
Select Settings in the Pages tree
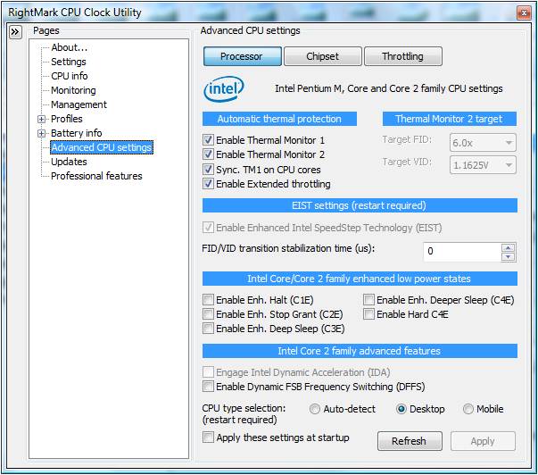click(69, 62)
